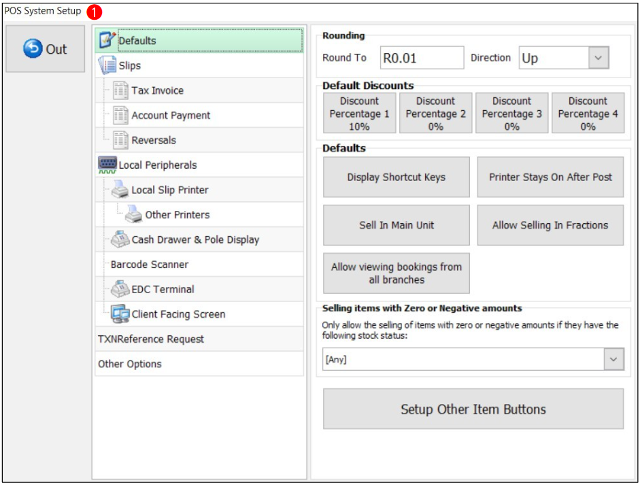Toggle Allow viewing bookings from all branches
Screen dimensions: 640x485
tap(397, 273)
